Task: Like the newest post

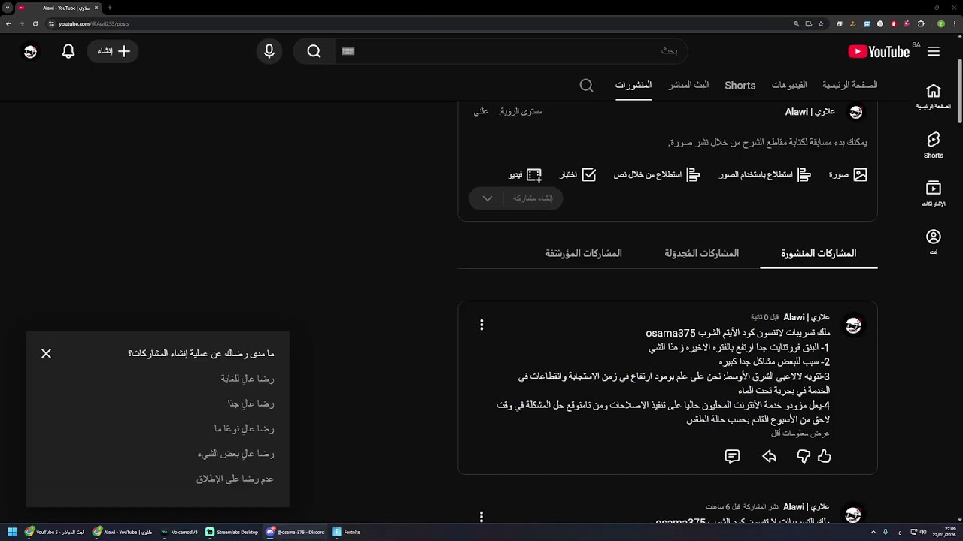Action: (824, 456)
